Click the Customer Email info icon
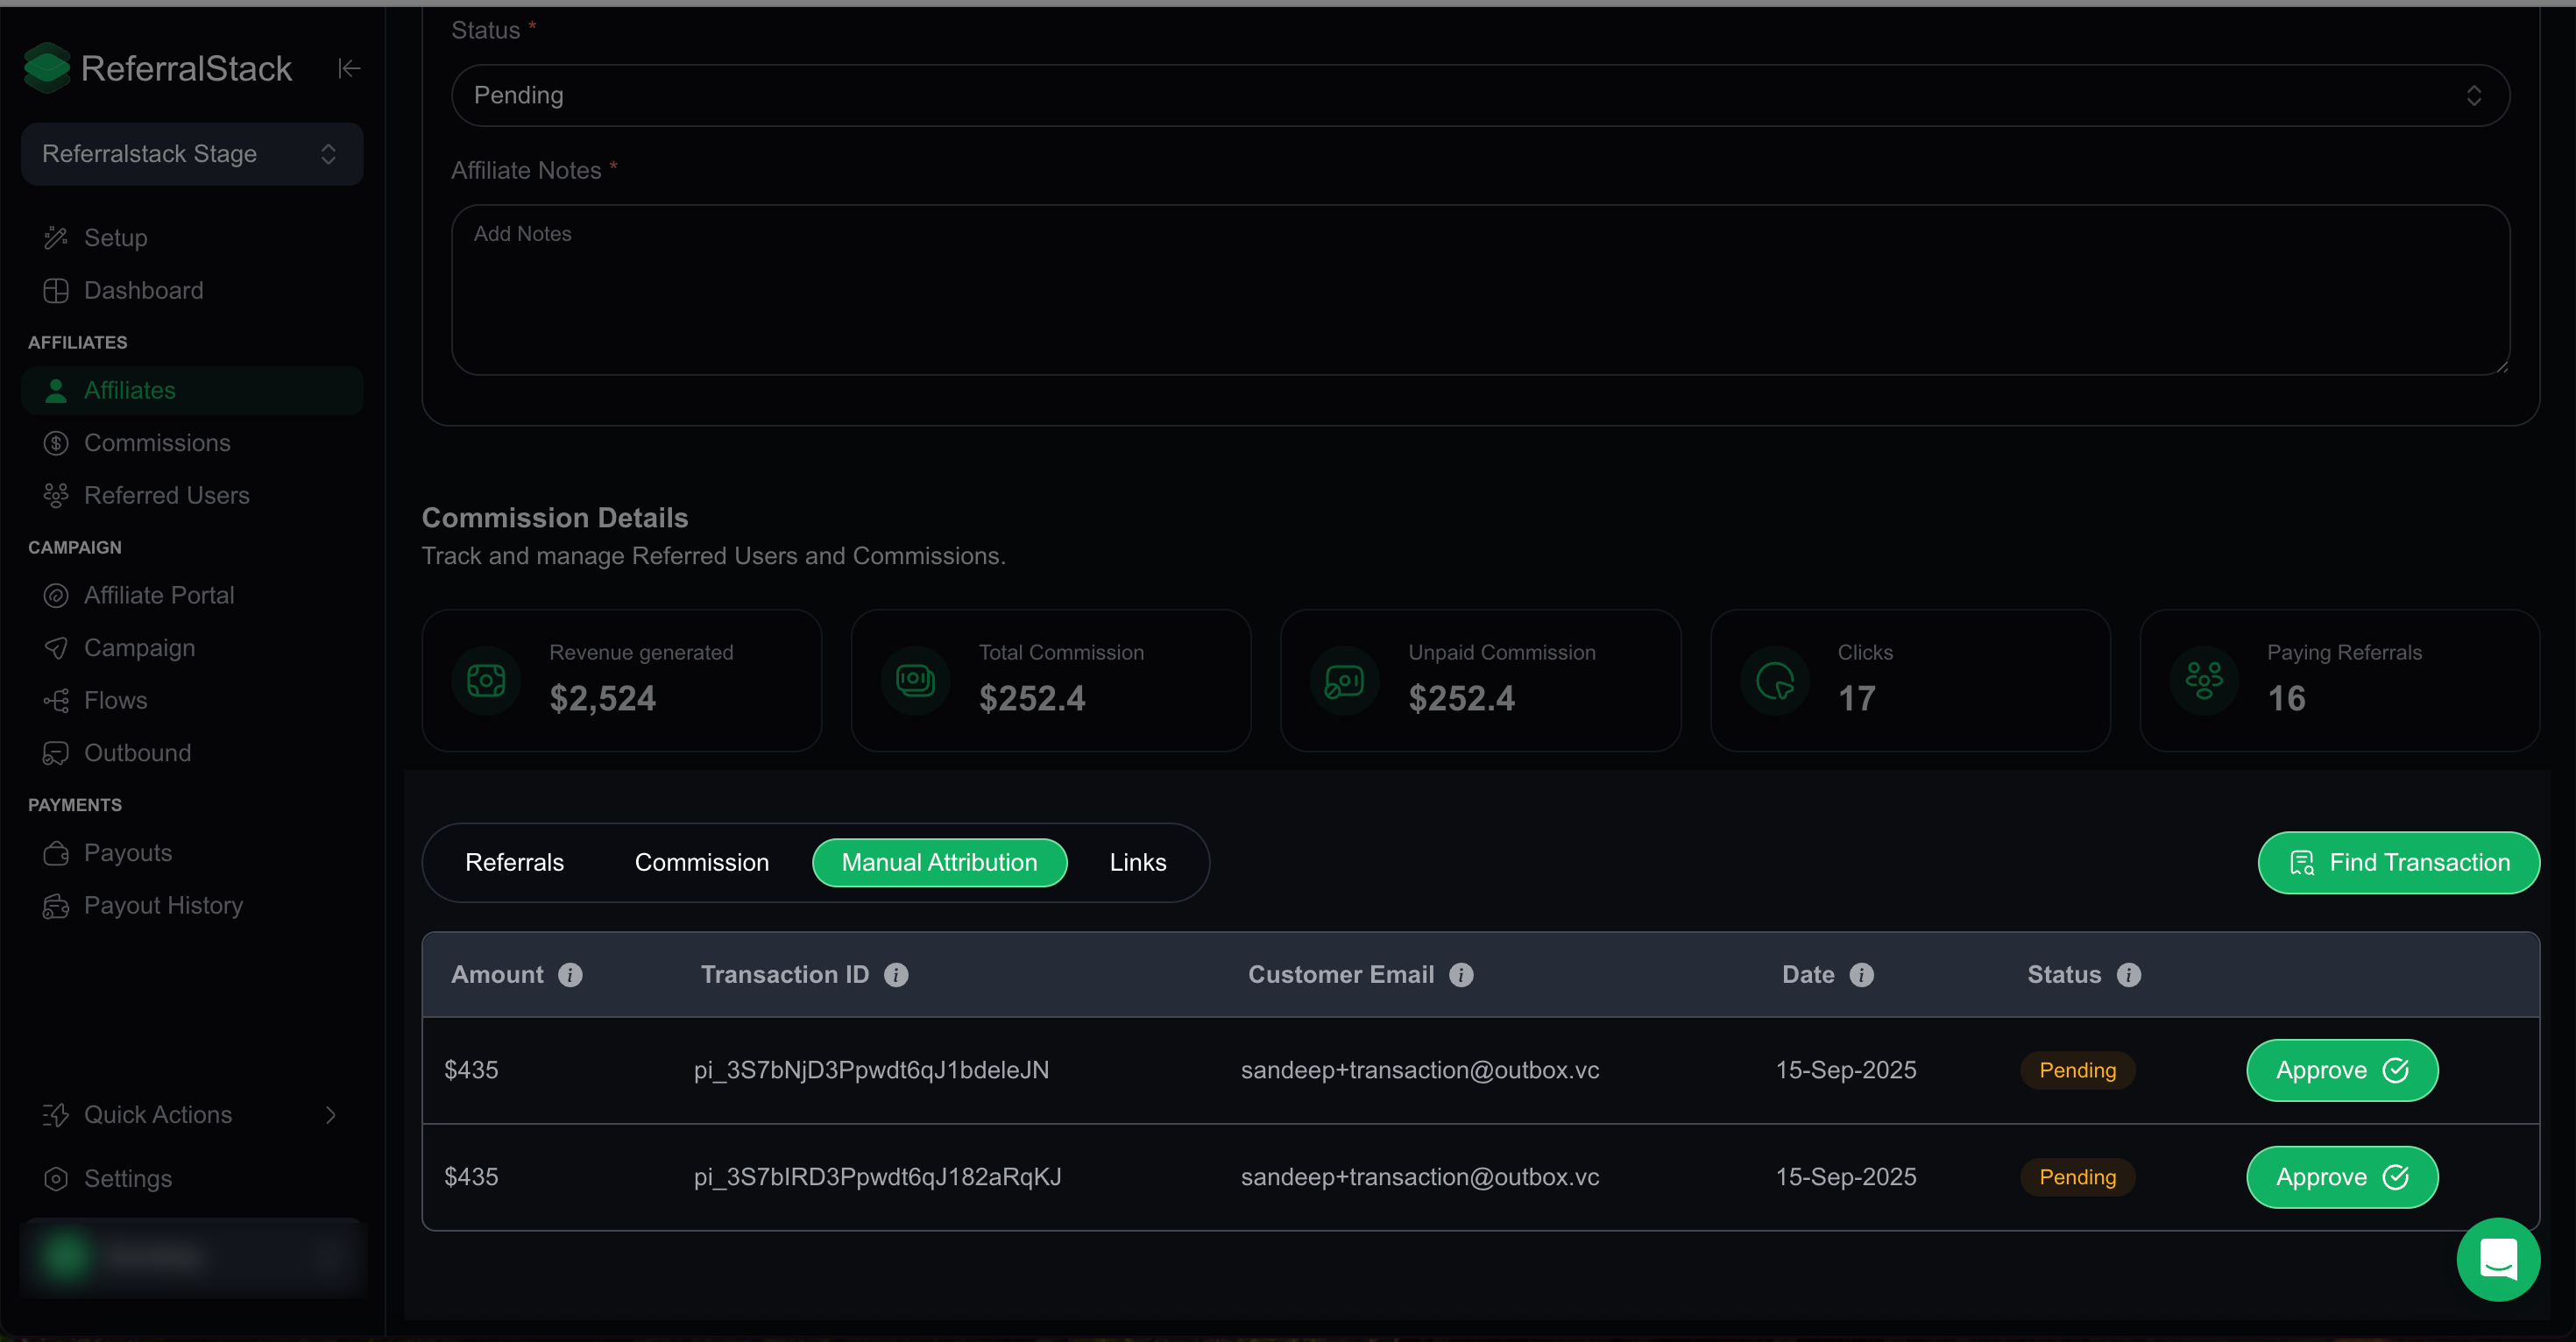Image resolution: width=2576 pixels, height=1342 pixels. pyautogui.click(x=1461, y=975)
